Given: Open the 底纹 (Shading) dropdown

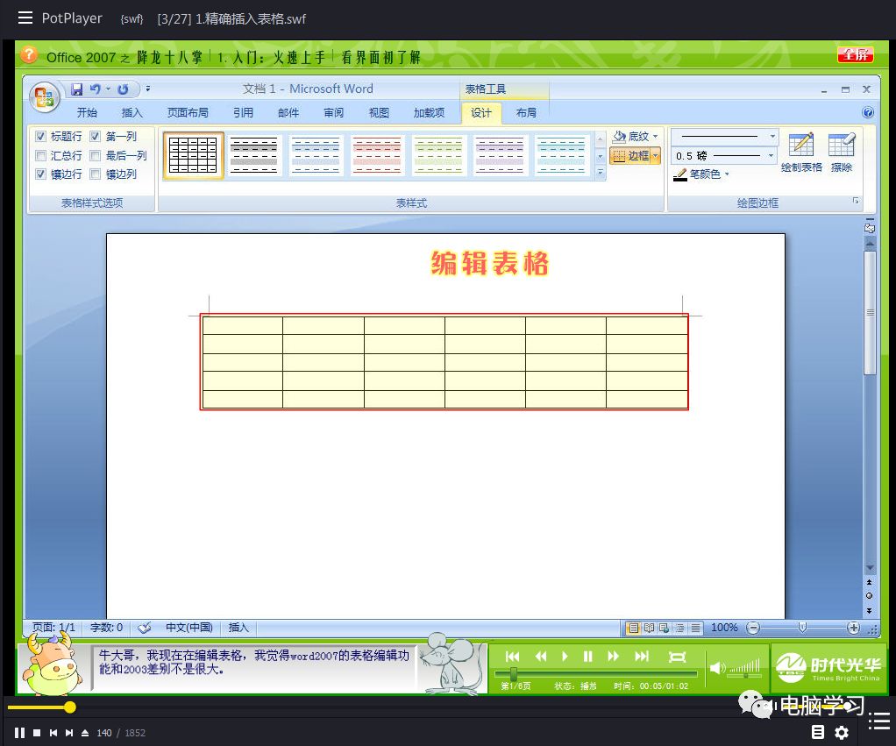Looking at the screenshot, I should coord(635,137).
